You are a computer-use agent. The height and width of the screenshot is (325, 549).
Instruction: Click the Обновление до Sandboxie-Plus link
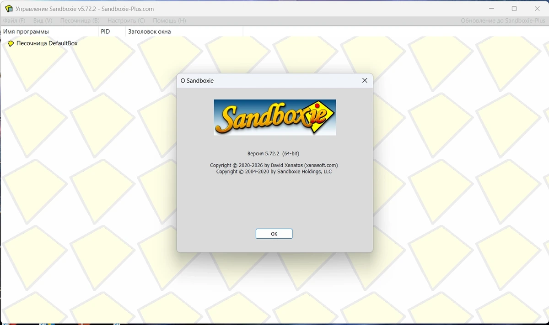click(503, 21)
